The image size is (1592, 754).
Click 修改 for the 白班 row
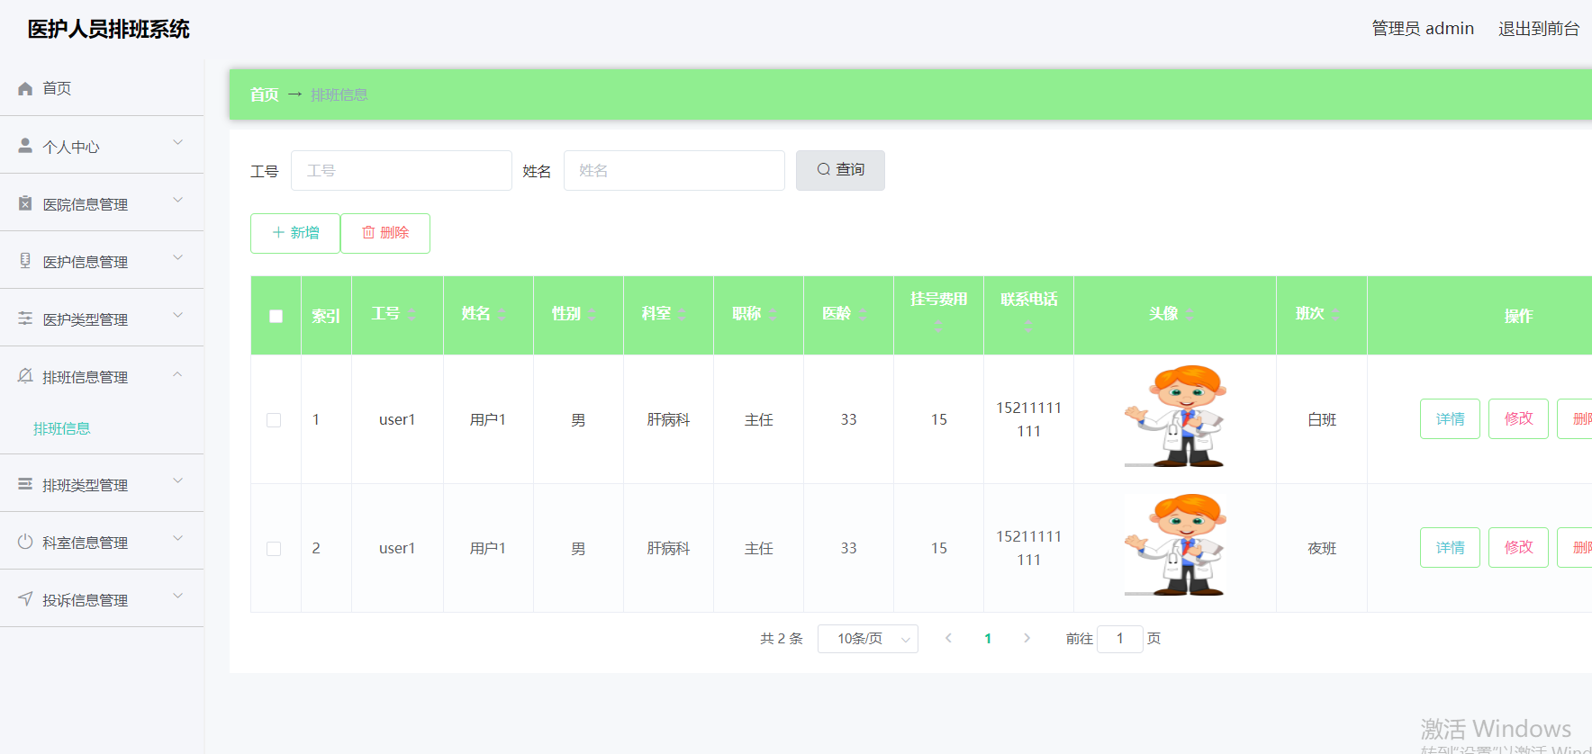[x=1518, y=418]
